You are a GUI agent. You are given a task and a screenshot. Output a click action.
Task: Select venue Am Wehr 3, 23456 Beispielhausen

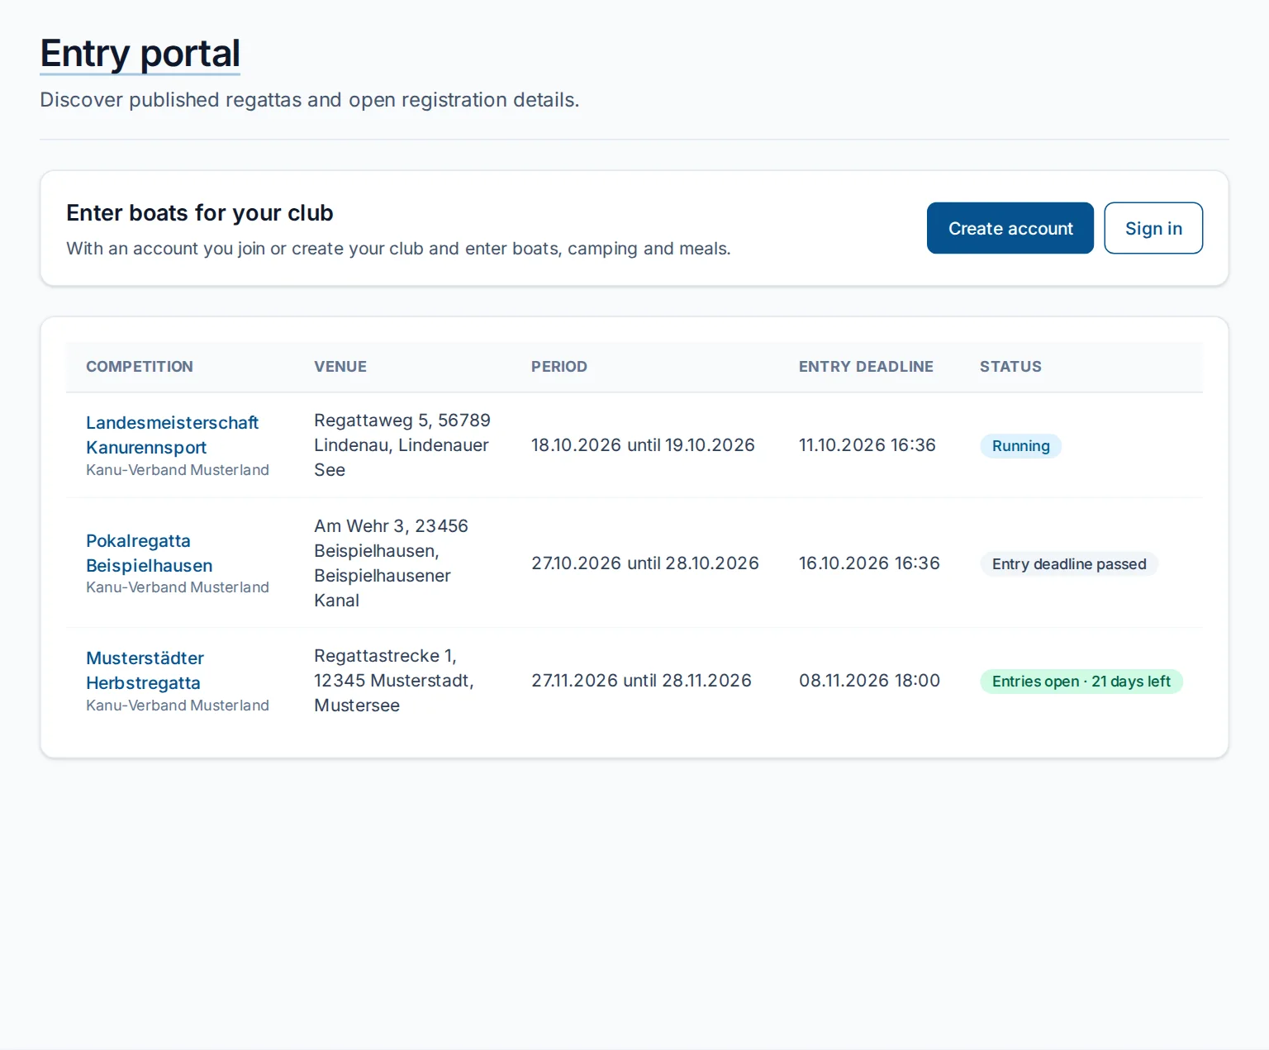392,563
